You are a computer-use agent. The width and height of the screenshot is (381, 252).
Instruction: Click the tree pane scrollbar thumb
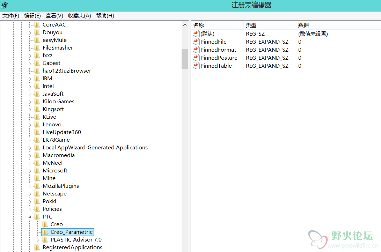pyautogui.click(x=185, y=59)
